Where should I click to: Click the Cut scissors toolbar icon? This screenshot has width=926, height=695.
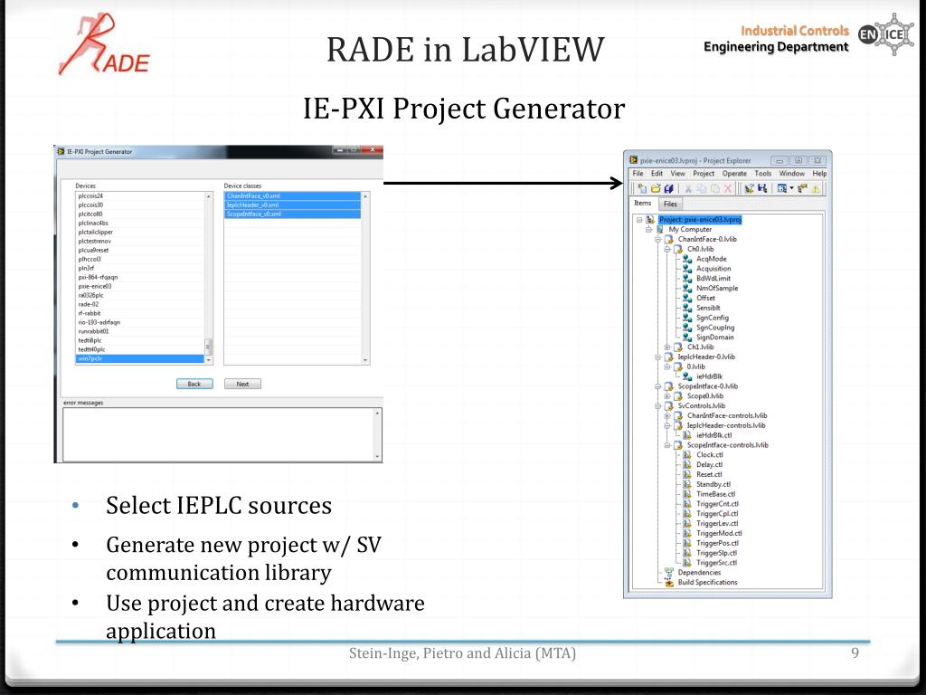(x=688, y=188)
